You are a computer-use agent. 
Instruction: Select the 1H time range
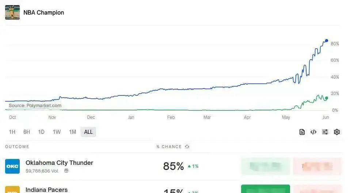pos(12,132)
